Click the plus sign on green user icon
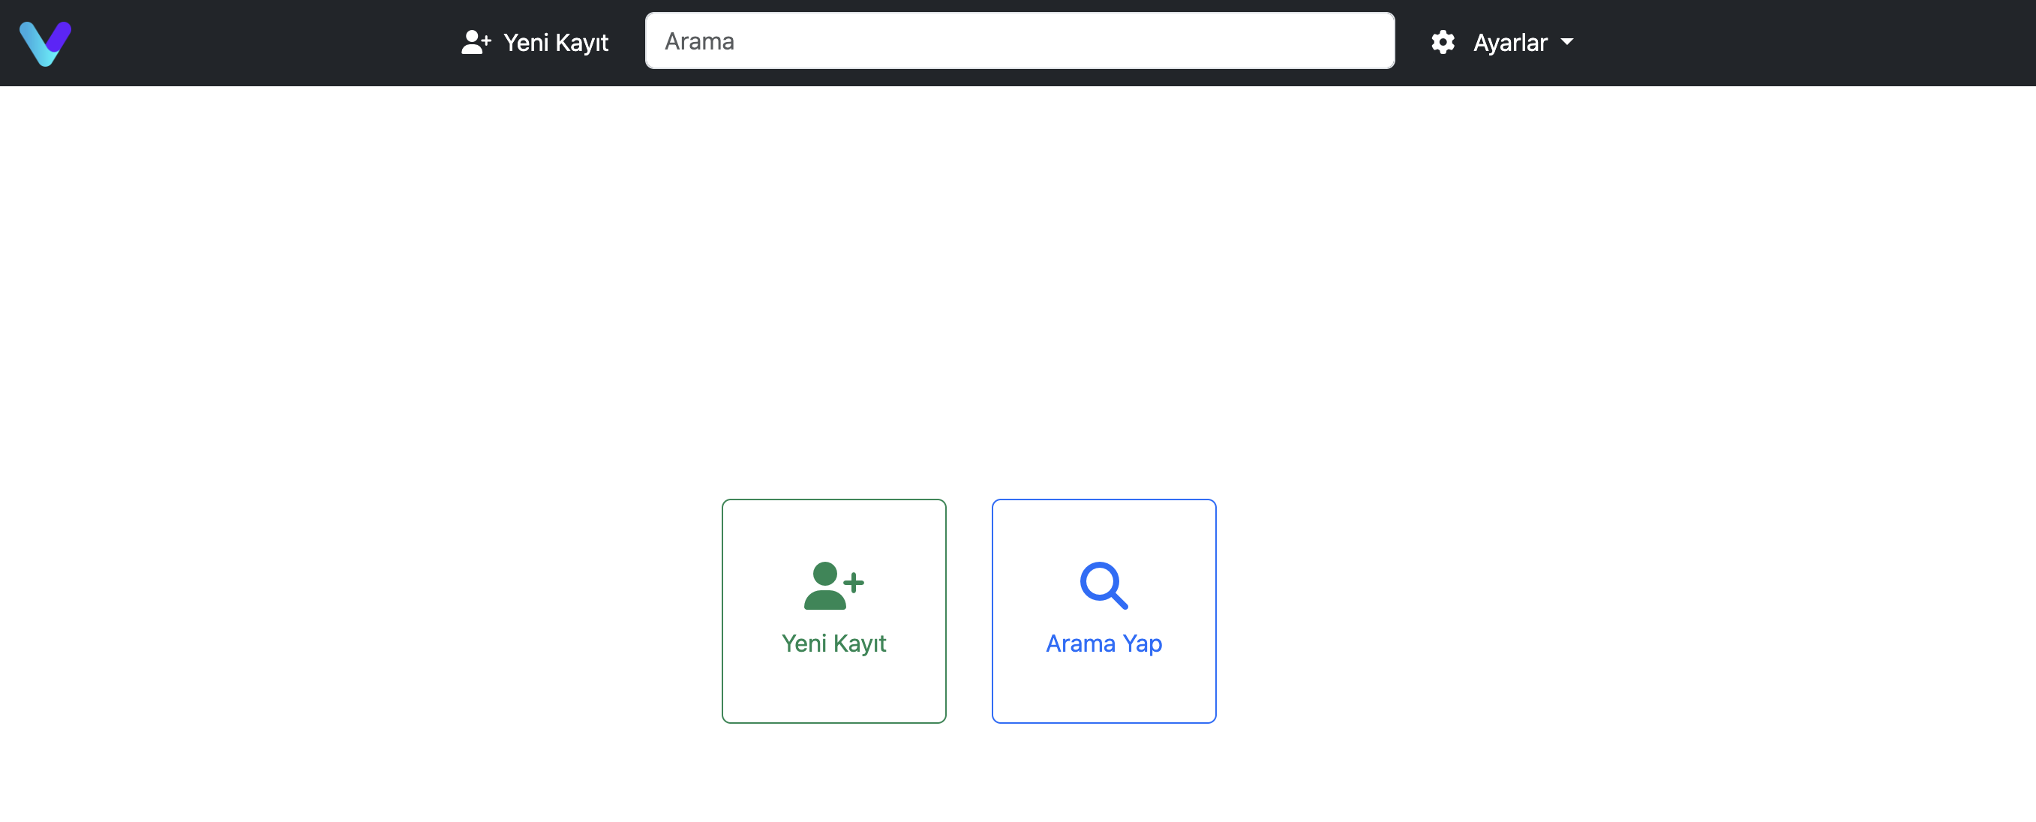The image size is (2036, 822). 854,583
